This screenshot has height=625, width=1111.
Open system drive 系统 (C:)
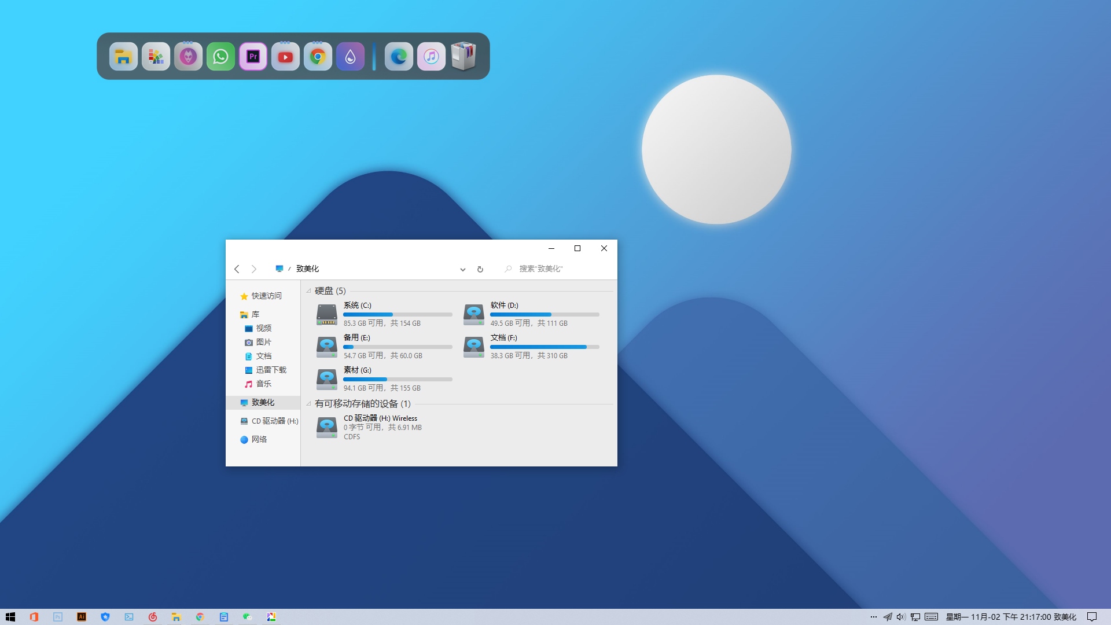[384, 314]
